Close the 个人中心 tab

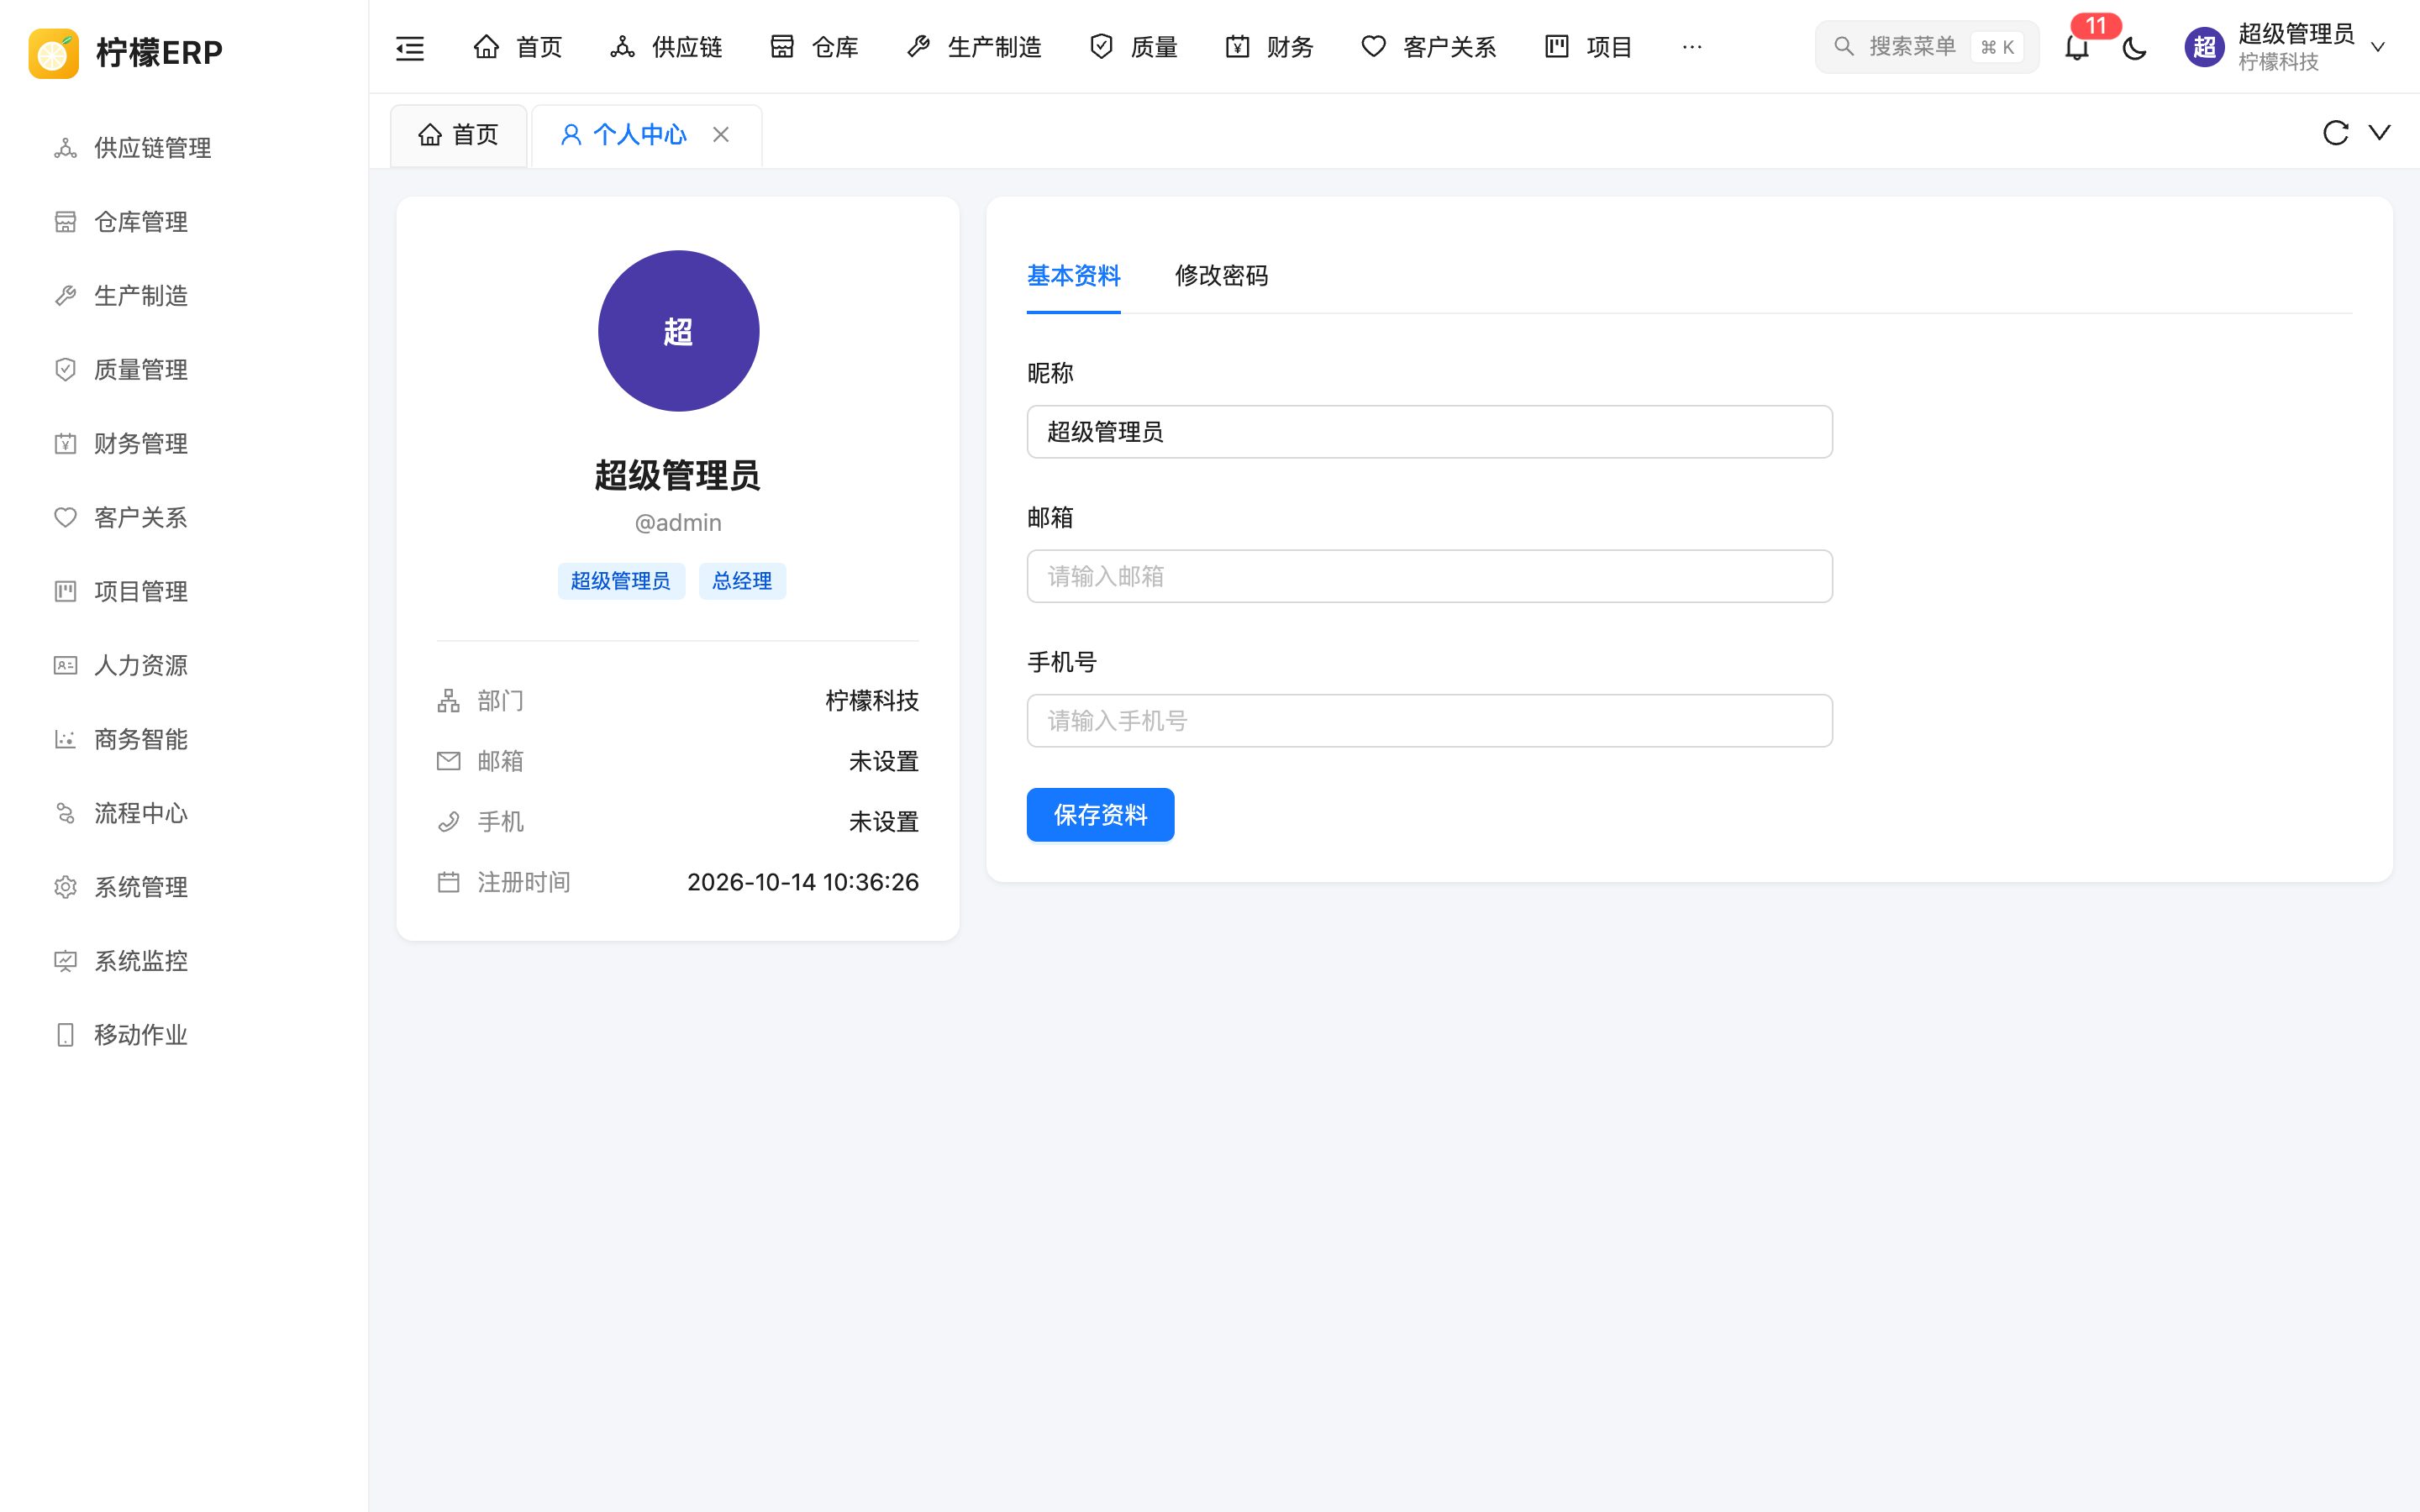[721, 134]
